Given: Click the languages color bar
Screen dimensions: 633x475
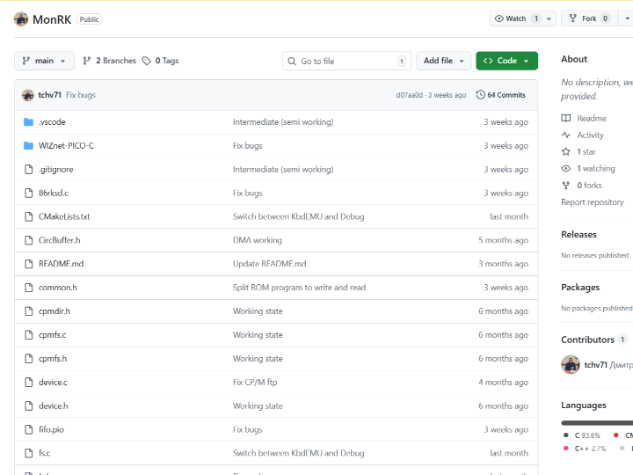Looking at the screenshot, I should [x=597, y=423].
